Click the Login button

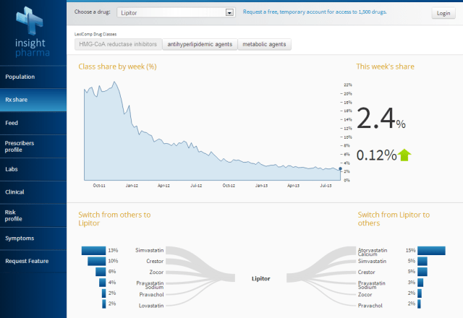(443, 13)
